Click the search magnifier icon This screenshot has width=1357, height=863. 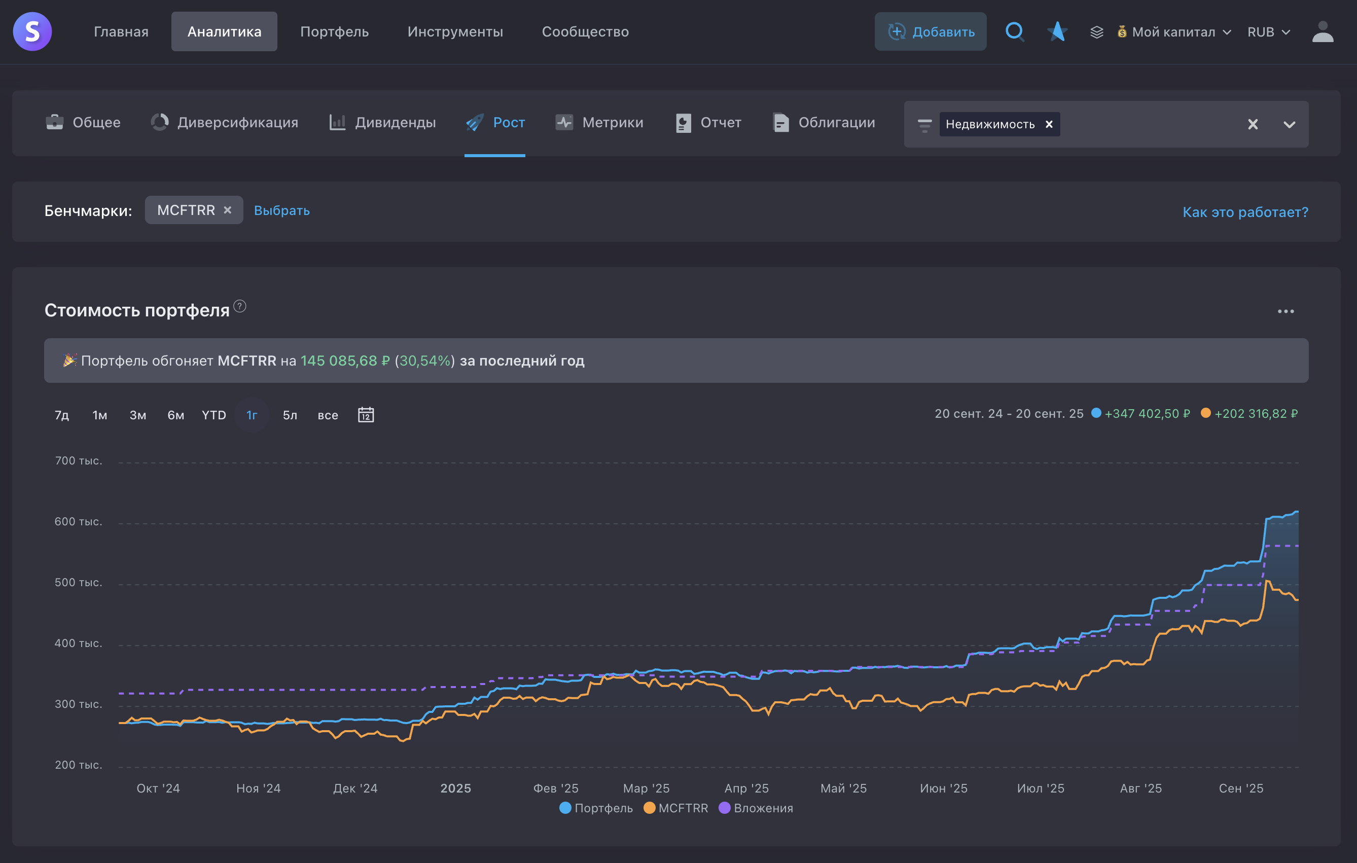tap(1014, 31)
